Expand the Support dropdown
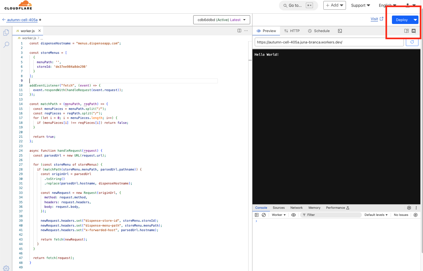The height and width of the screenshot is (271, 423). (361, 6)
